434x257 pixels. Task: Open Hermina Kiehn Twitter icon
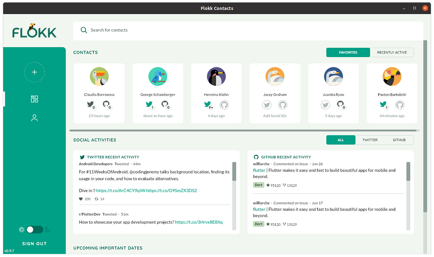point(208,105)
